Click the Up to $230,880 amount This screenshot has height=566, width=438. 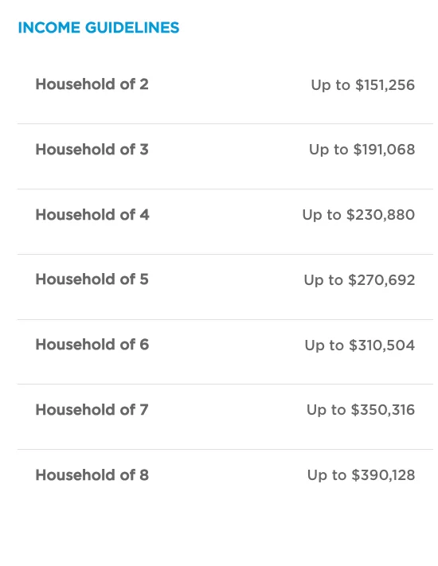[x=358, y=215]
